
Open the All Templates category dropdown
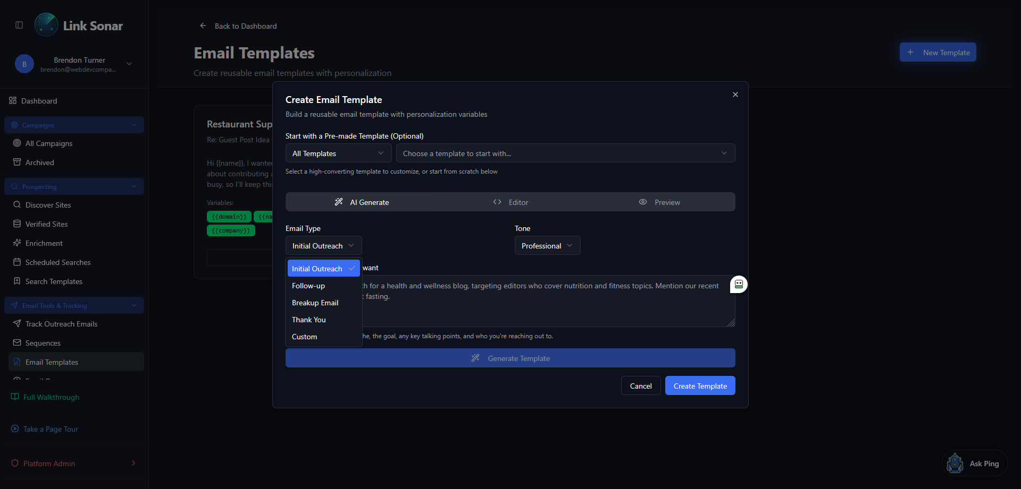338,153
